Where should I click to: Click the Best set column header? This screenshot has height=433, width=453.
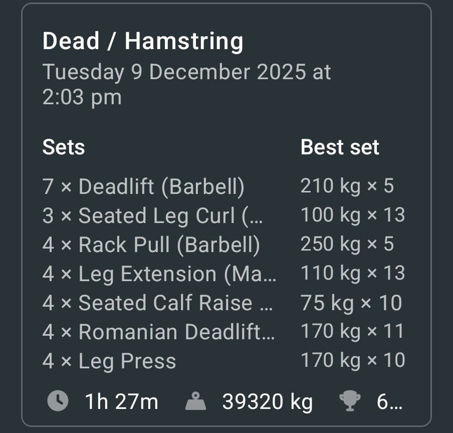340,147
